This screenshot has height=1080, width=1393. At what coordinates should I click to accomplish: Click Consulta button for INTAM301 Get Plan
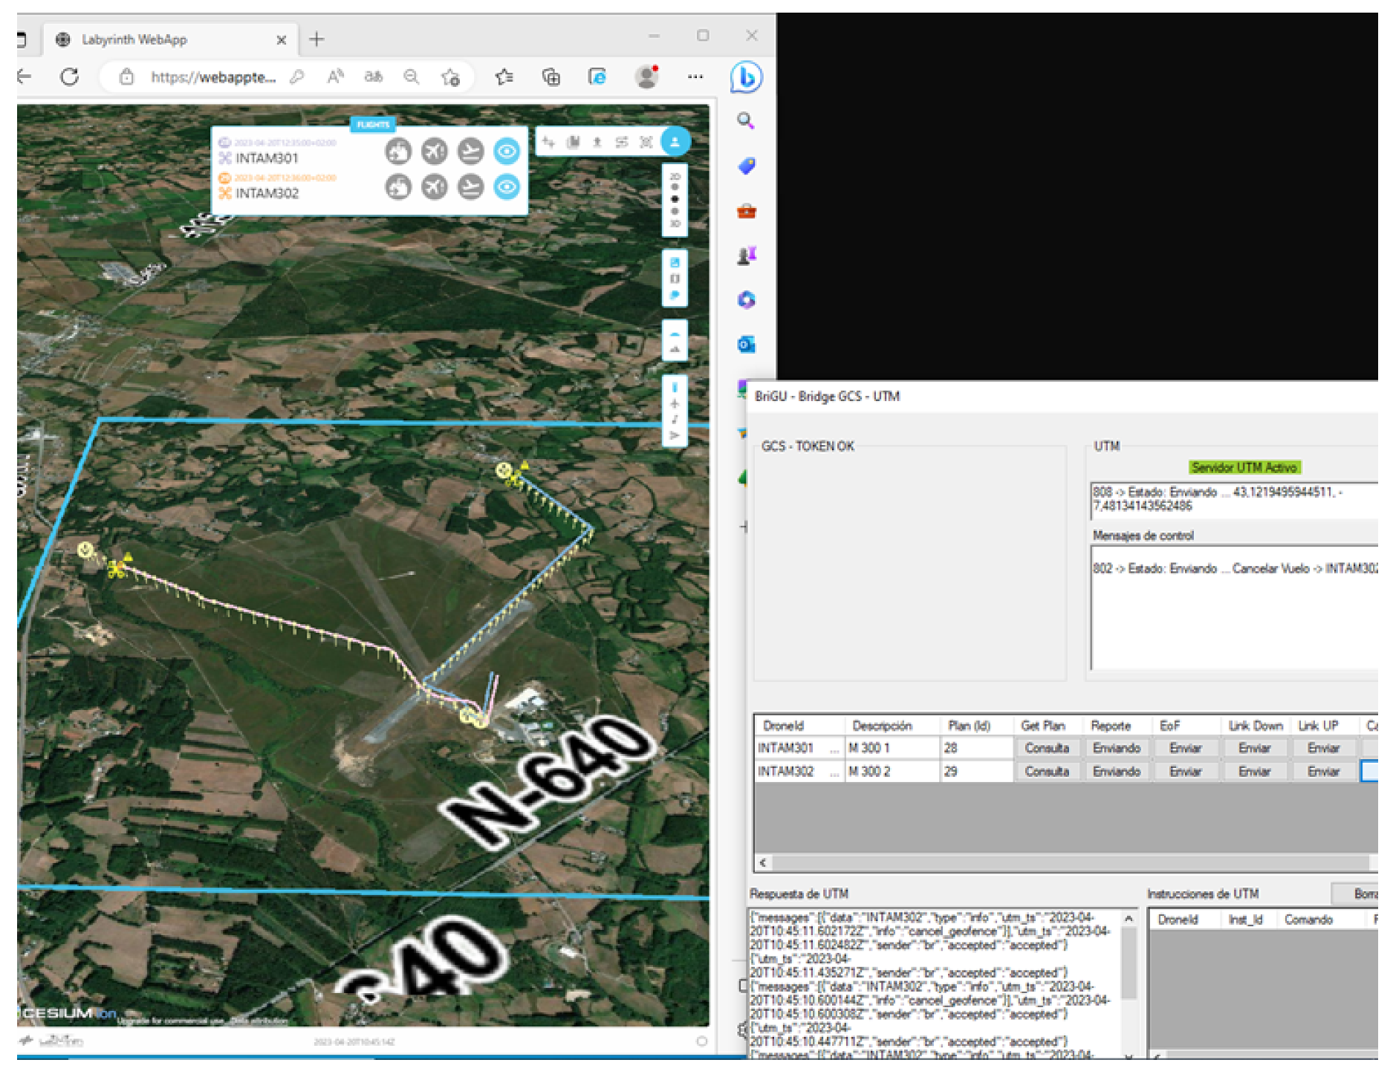[1047, 749]
